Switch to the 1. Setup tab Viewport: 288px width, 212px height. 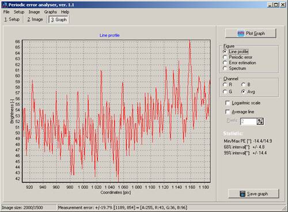(12, 20)
